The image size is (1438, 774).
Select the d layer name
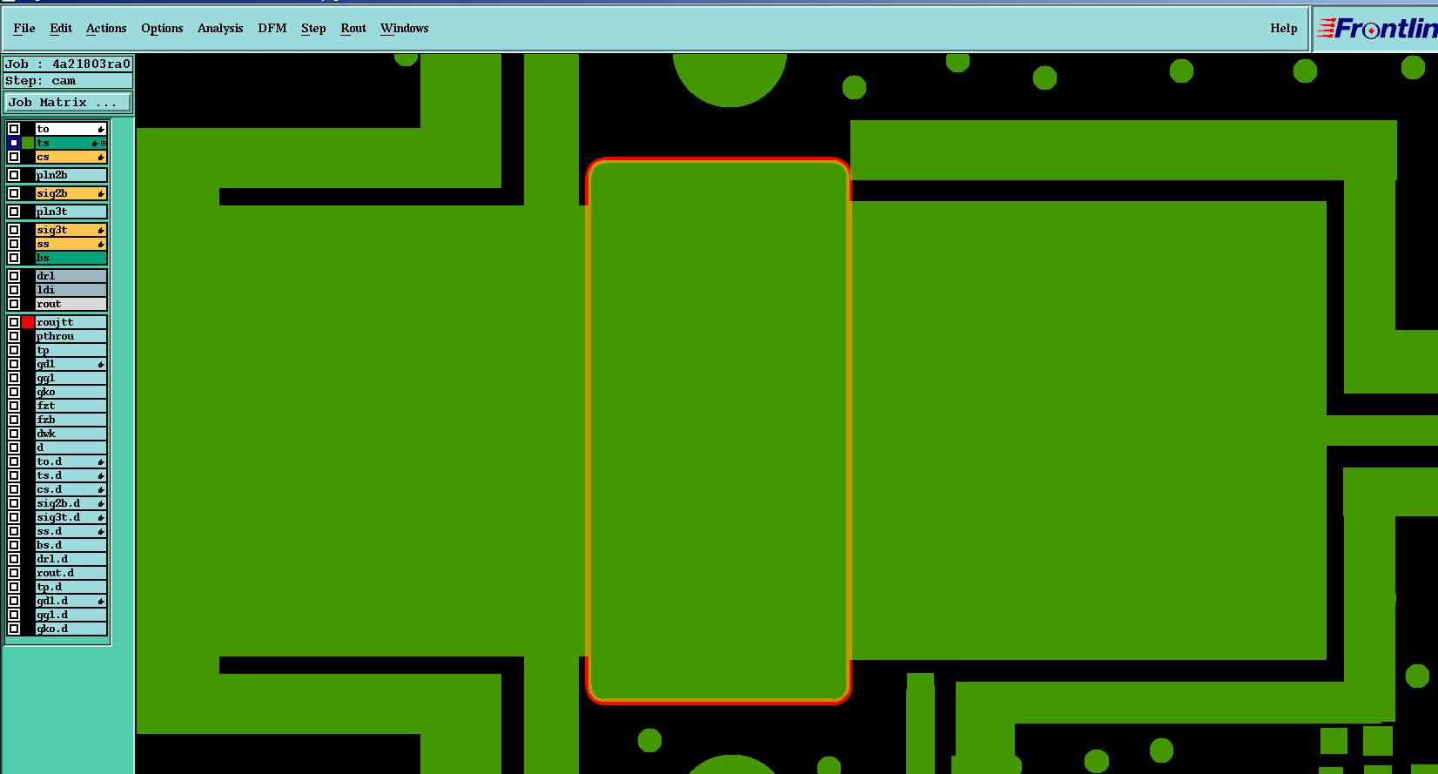pyautogui.click(x=71, y=448)
